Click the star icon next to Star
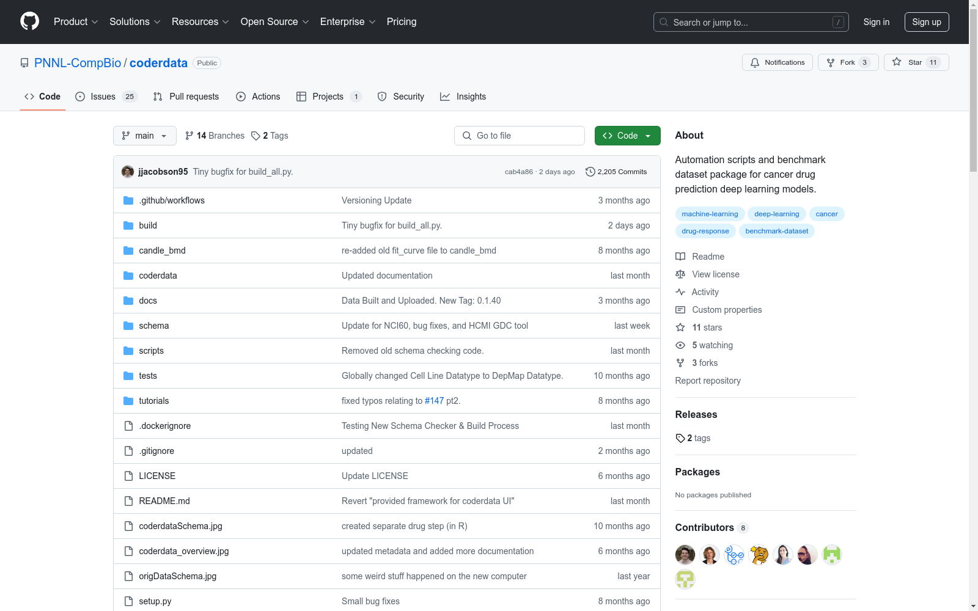This screenshot has width=978, height=611. click(897, 62)
